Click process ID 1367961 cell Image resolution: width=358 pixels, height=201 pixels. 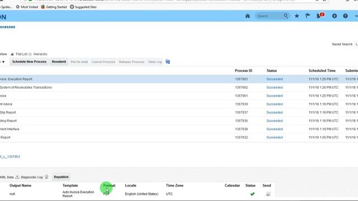pos(241,95)
